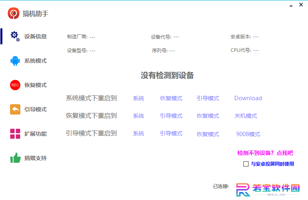Click the 没有检测到设备 status heading

167,75
